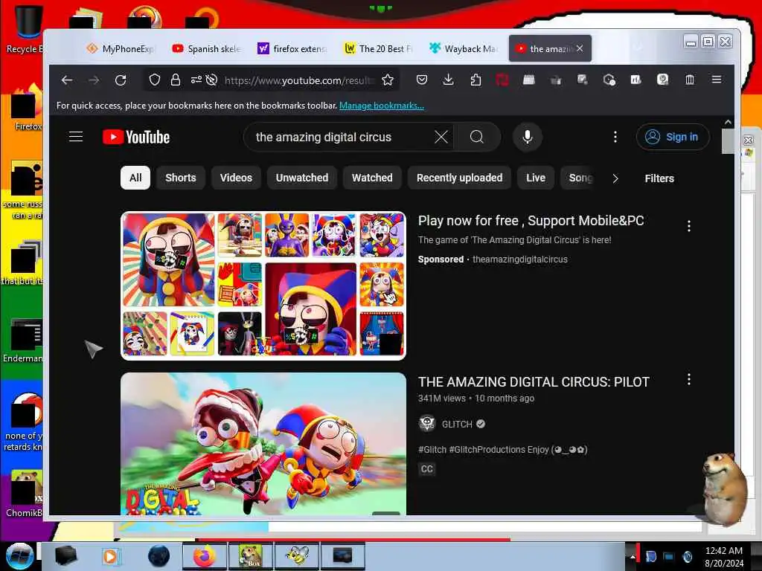
Task: Select the All filter chip
Action: click(x=135, y=178)
